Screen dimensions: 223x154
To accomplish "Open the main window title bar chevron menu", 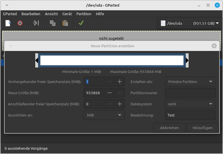I will point(7,5).
